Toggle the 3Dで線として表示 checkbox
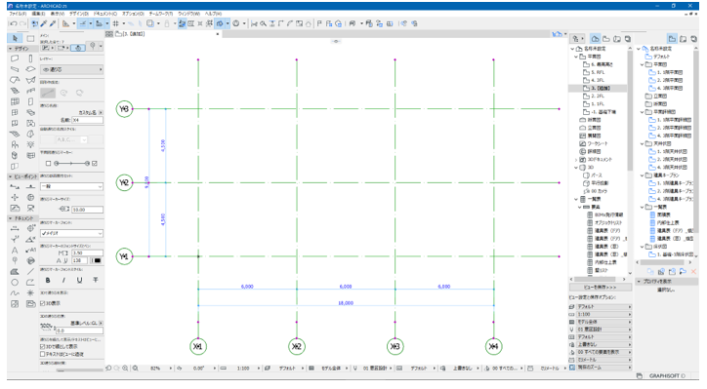Viewport: 707px width, 389px height. pos(43,347)
